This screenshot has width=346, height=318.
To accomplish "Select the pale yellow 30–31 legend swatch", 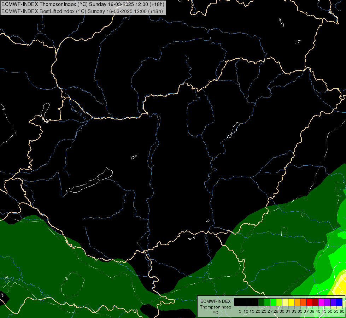I will (x=285, y=302).
